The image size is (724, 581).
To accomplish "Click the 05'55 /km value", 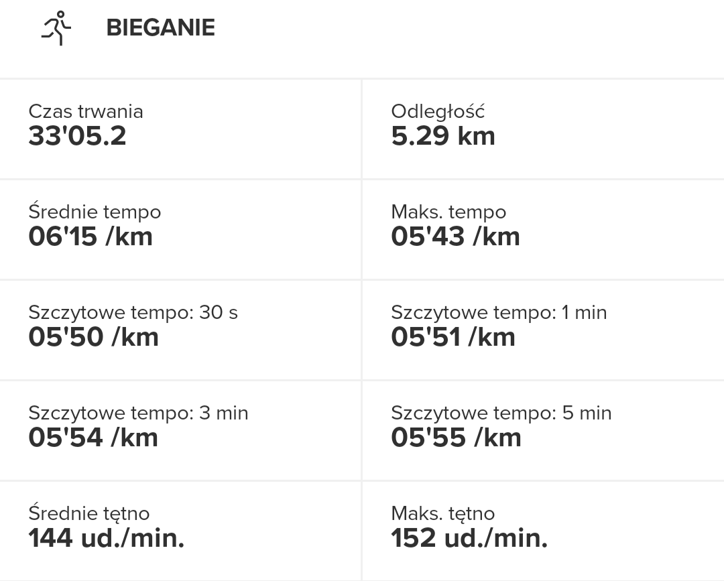I will point(456,438).
